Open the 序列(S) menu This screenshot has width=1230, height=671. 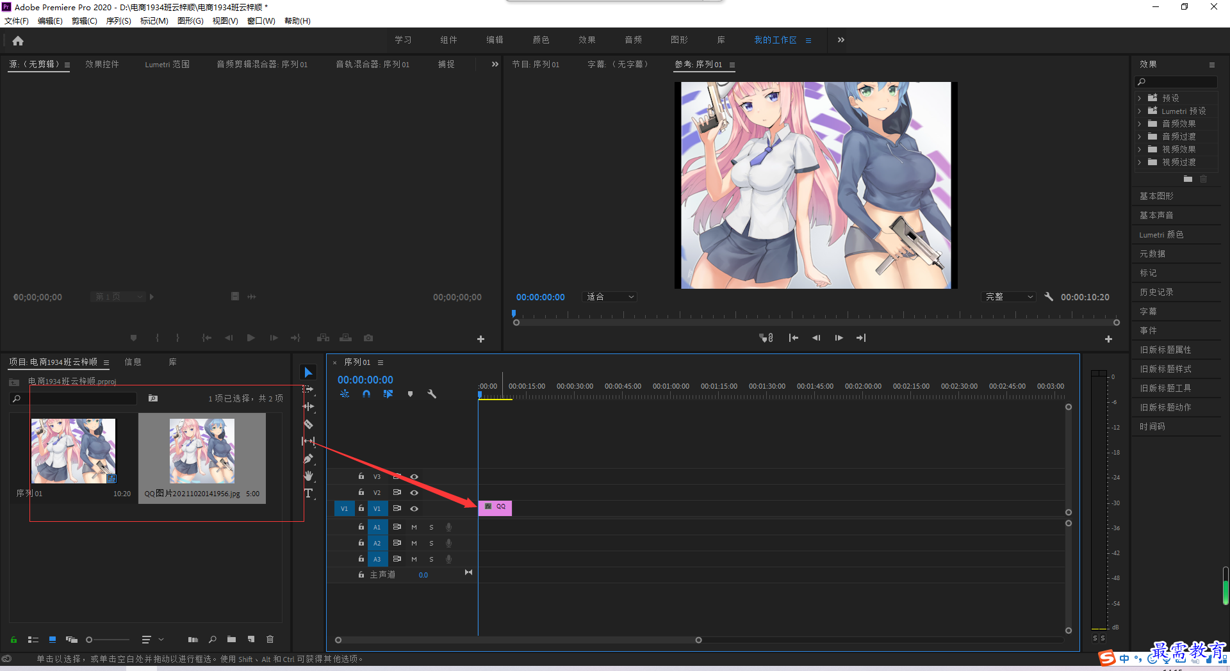coord(119,21)
